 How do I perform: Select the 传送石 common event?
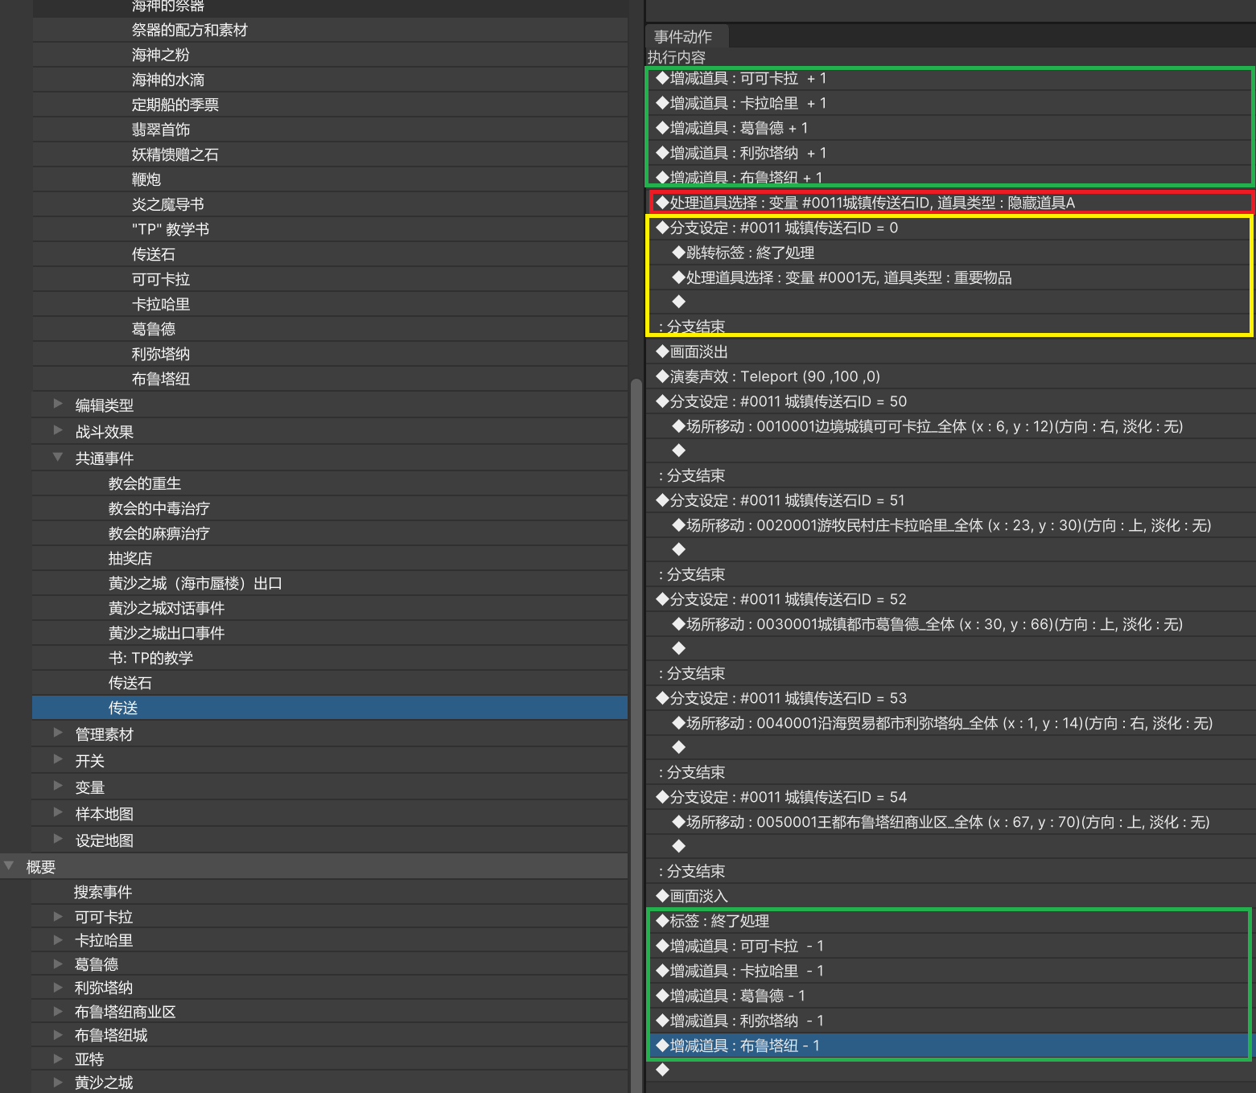tap(130, 683)
